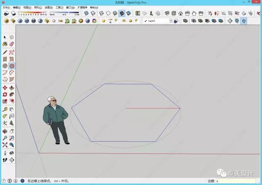This screenshot has width=262, height=185.
Task: Choose the Protractor tool
Action: [x=5, y=116]
